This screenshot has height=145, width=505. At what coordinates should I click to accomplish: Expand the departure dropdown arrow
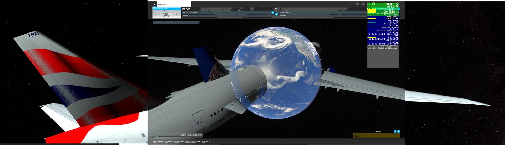click(x=273, y=13)
